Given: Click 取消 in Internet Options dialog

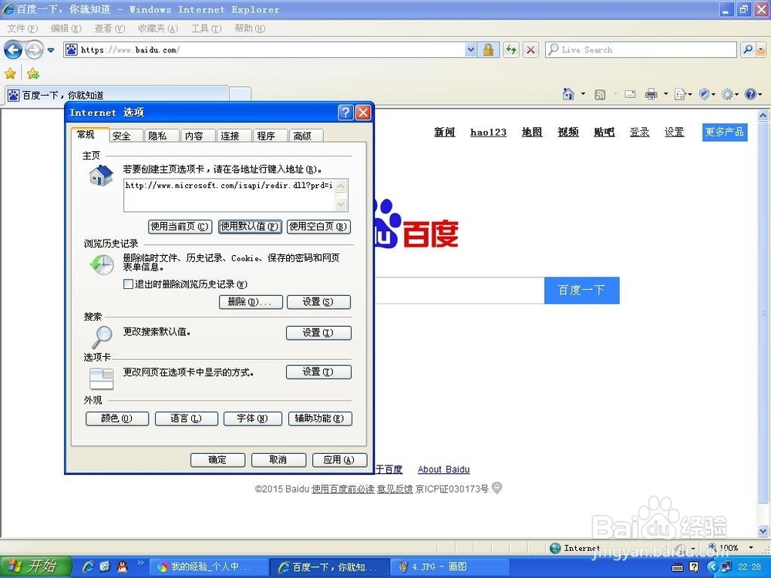Looking at the screenshot, I should point(279,460).
